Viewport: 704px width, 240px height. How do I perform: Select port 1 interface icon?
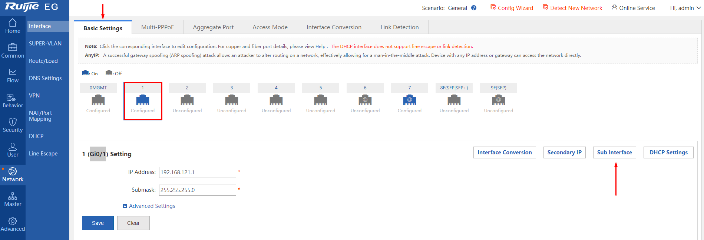[143, 100]
